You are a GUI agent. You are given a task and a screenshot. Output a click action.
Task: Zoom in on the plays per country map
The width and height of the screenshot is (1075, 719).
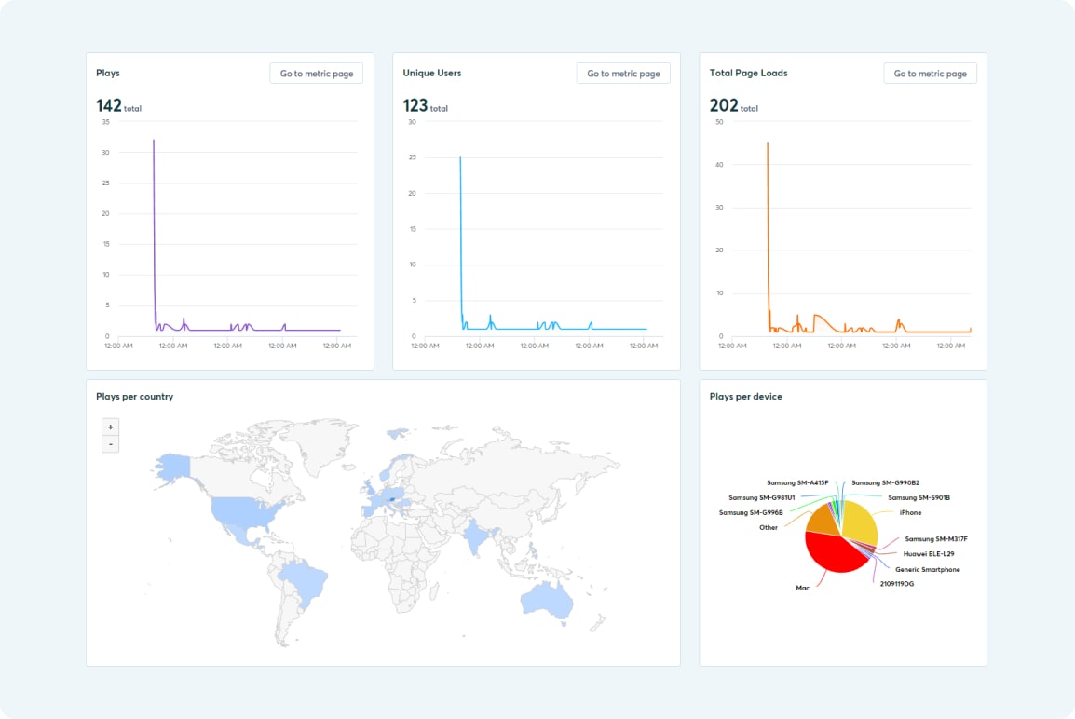click(110, 427)
